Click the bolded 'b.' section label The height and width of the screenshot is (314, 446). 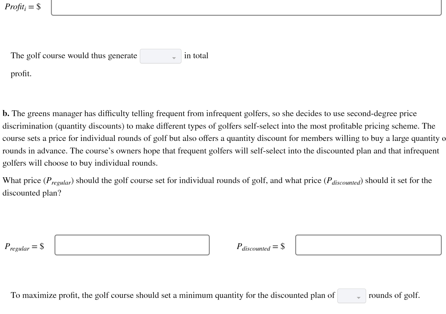[x=6, y=114]
